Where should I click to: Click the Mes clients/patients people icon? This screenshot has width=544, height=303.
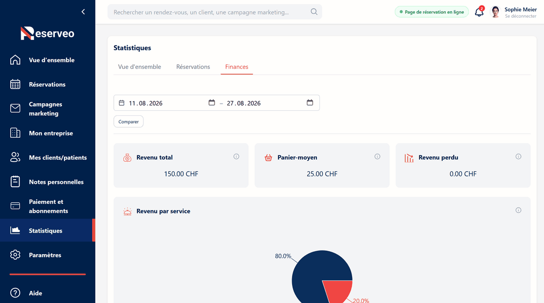coord(15,158)
